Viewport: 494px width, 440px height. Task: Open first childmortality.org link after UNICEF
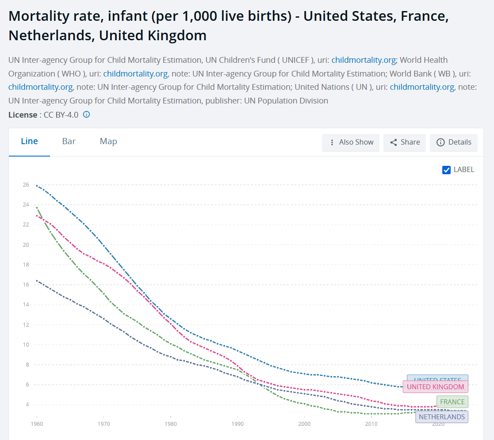coord(364,60)
